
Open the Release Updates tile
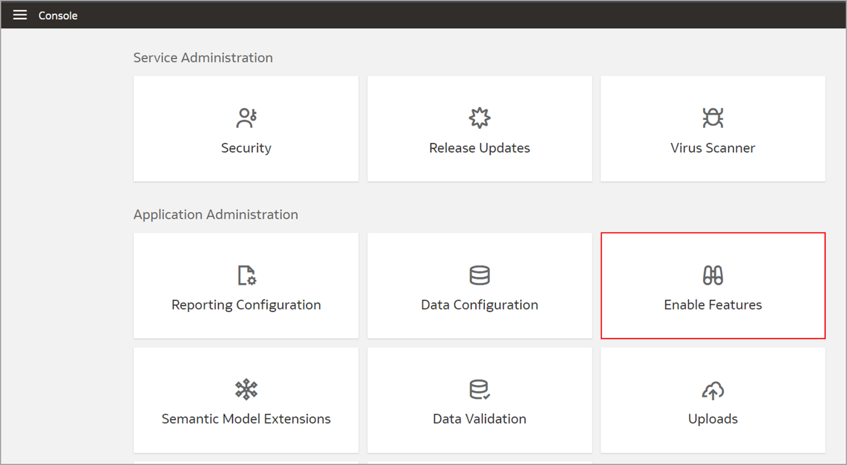[479, 128]
